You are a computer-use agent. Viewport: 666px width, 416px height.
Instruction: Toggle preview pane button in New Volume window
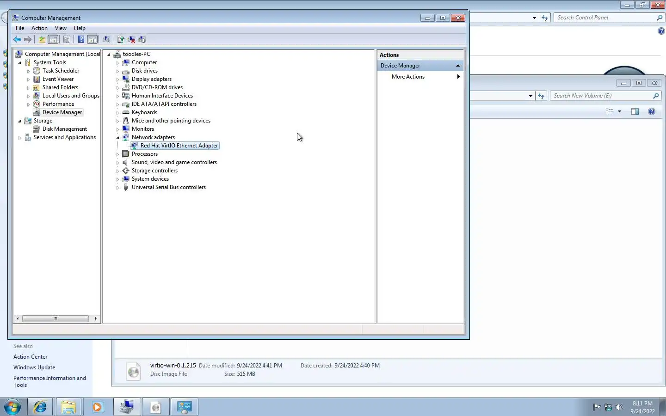tap(635, 111)
